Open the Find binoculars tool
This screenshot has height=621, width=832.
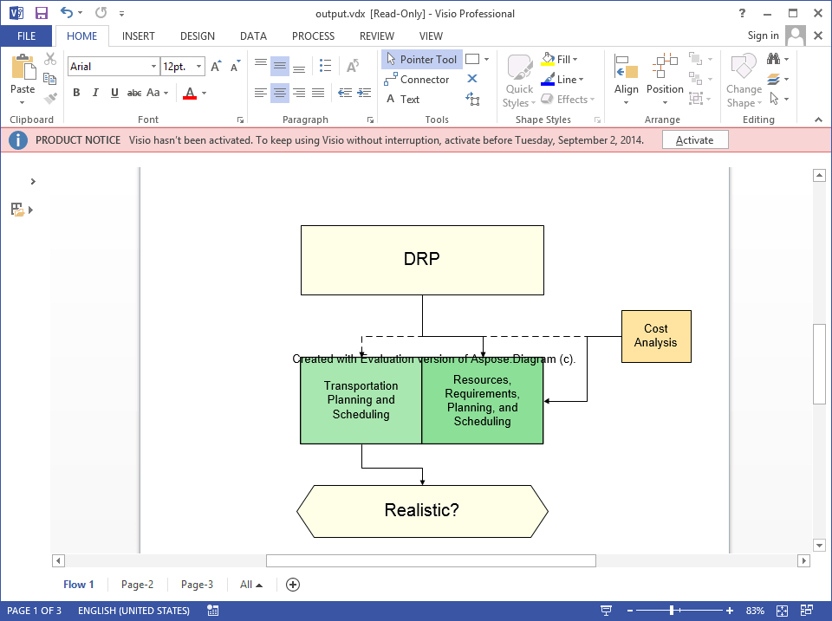(774, 59)
